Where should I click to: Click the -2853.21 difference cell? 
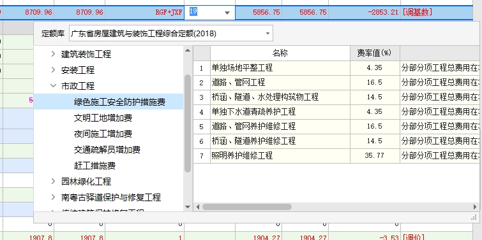(365, 13)
